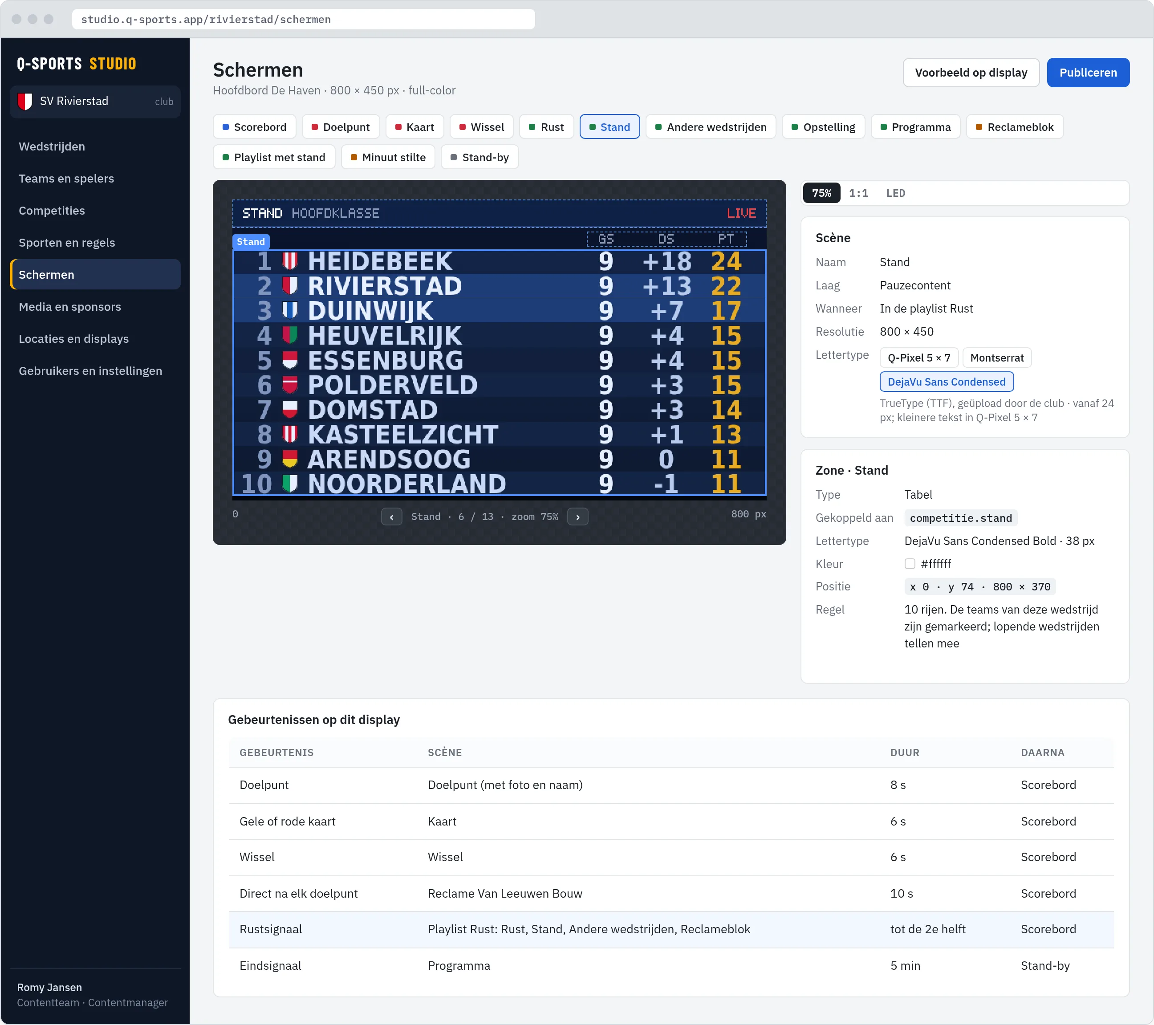Open the Reclameblok scene tab
Viewport: 1154px width, 1025px height.
click(x=1015, y=127)
